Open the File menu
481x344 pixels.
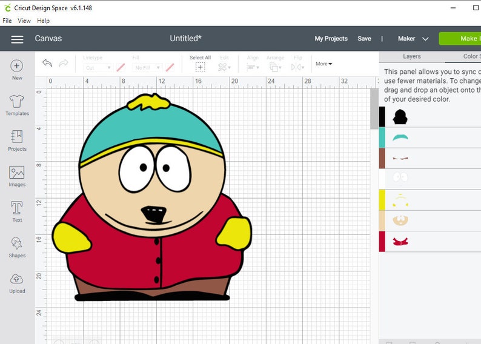pos(7,21)
